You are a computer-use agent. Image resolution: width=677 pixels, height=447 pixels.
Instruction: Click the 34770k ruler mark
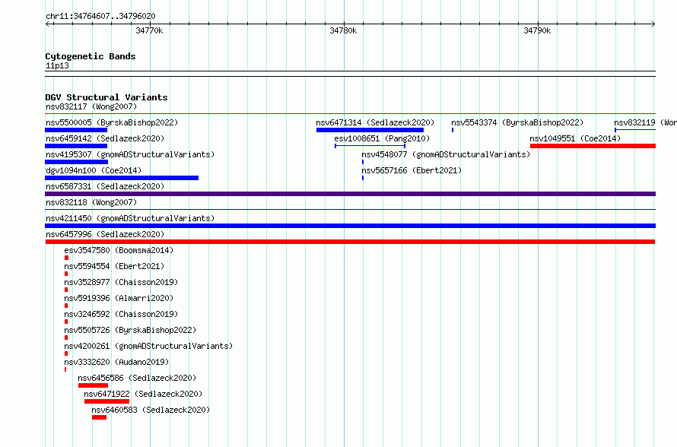pos(149,30)
